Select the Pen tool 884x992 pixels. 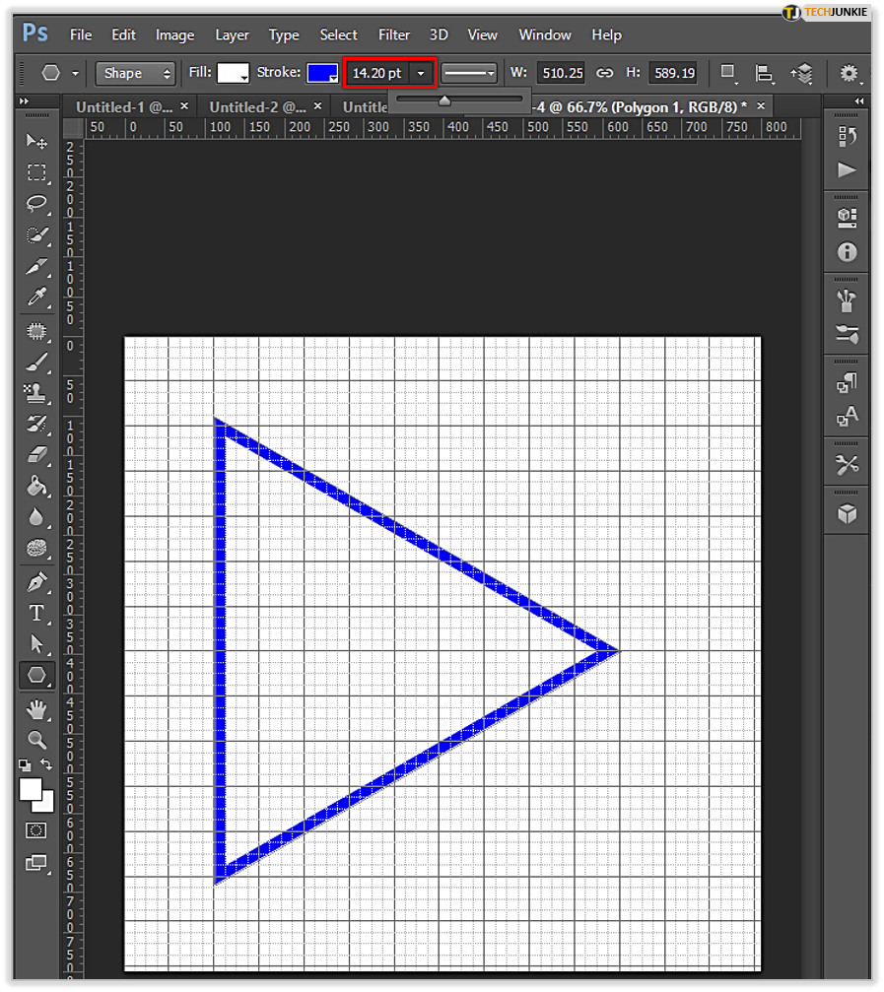[x=36, y=582]
